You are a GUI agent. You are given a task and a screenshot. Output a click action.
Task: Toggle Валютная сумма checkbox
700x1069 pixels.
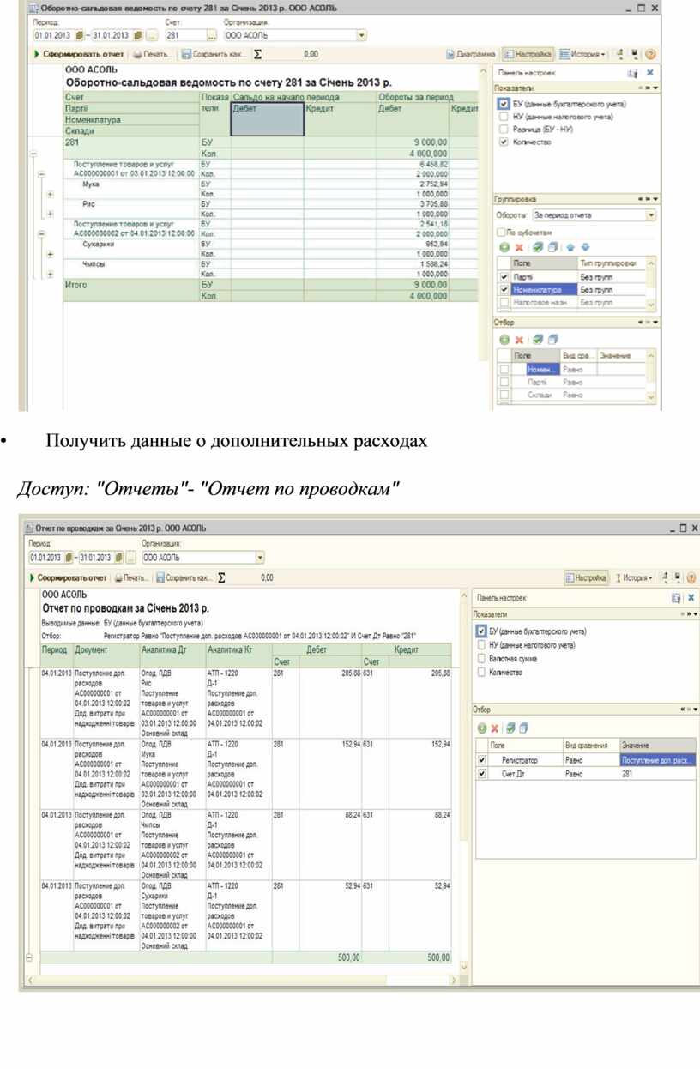[x=481, y=658]
